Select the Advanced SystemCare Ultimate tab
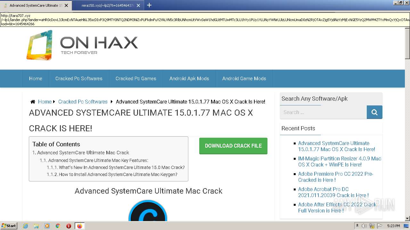 (36, 5)
